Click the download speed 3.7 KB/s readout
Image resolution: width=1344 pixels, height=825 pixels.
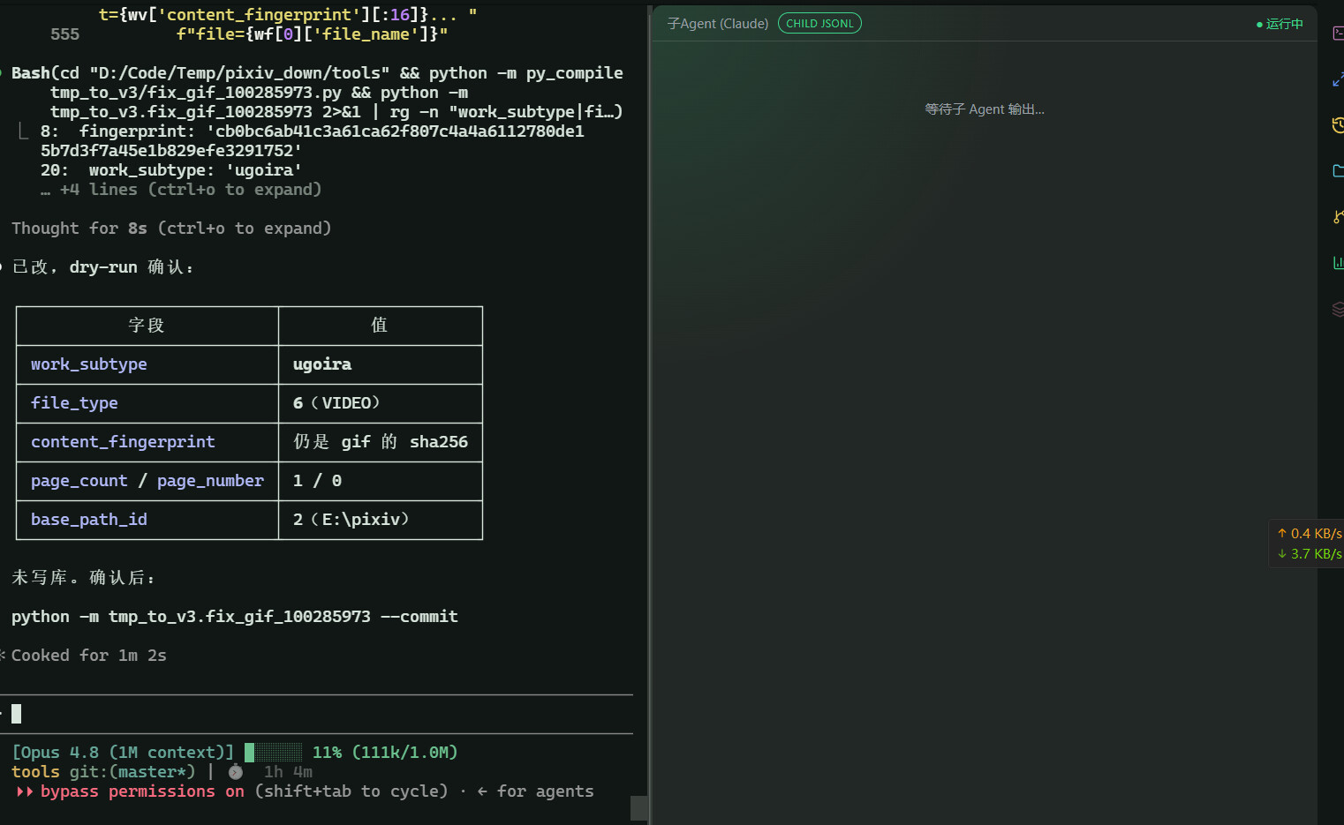tap(1310, 554)
